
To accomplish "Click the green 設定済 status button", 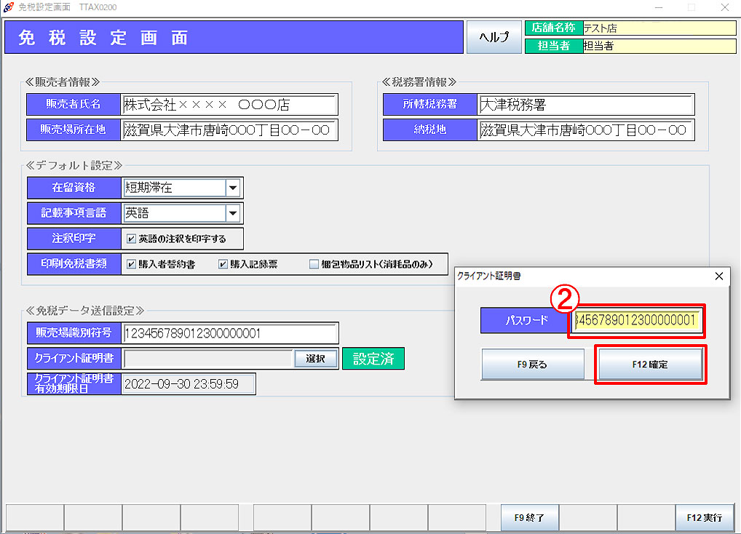I will pyautogui.click(x=373, y=359).
